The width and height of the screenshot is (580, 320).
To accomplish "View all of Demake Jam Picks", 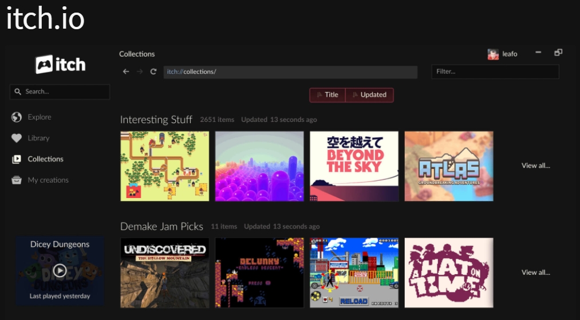I will pyautogui.click(x=535, y=272).
